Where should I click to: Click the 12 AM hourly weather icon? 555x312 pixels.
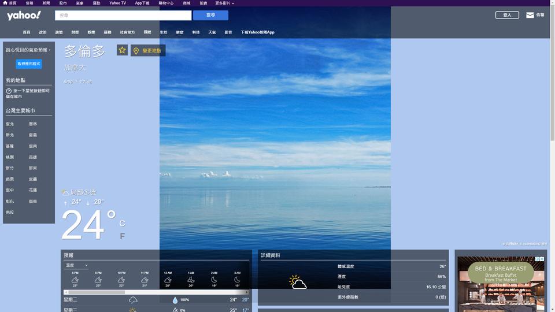click(x=168, y=280)
